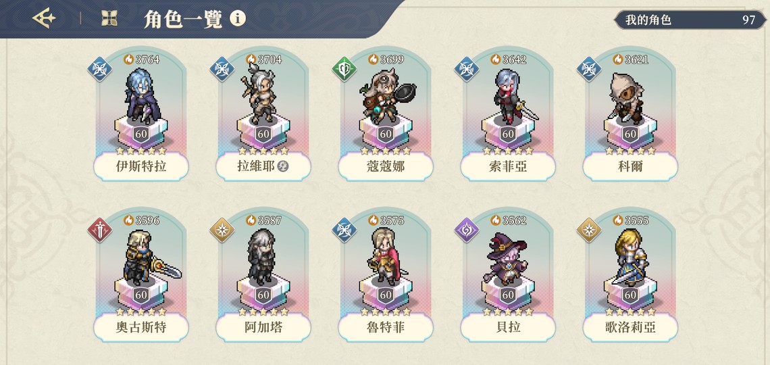Select the 魯特菲 character sprite

pyautogui.click(x=386, y=257)
